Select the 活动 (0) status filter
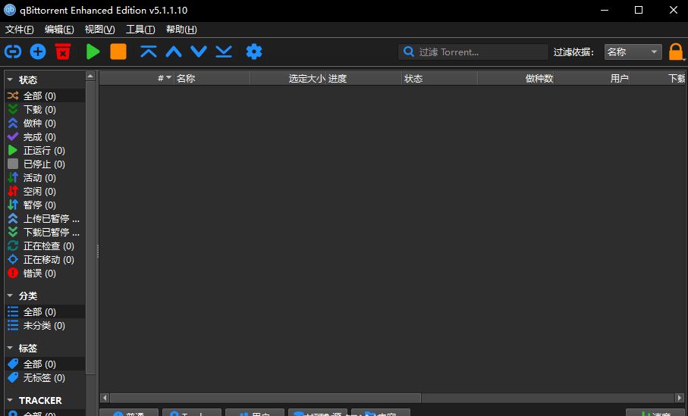This screenshot has width=688, height=416. click(46, 177)
